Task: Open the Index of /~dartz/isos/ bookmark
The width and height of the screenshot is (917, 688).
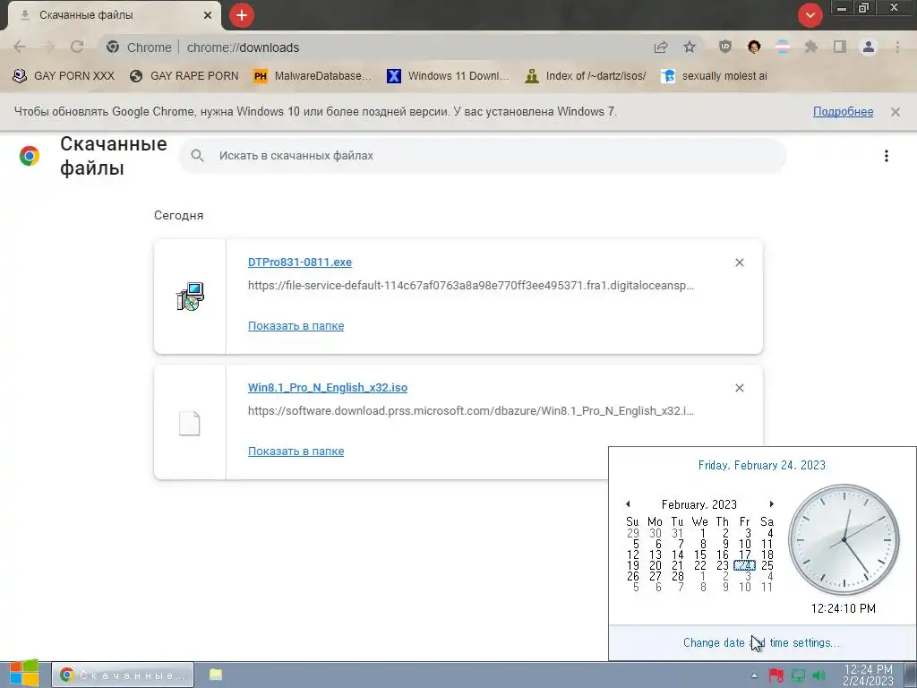Action: pos(586,76)
